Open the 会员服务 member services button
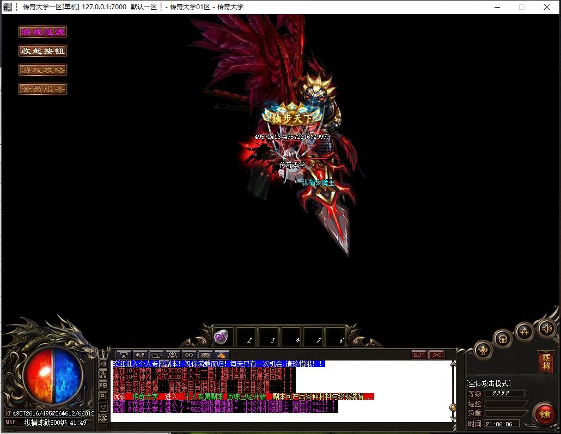 [x=42, y=89]
